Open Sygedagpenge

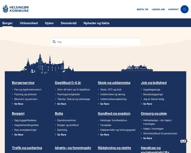(x=152, y=90)
